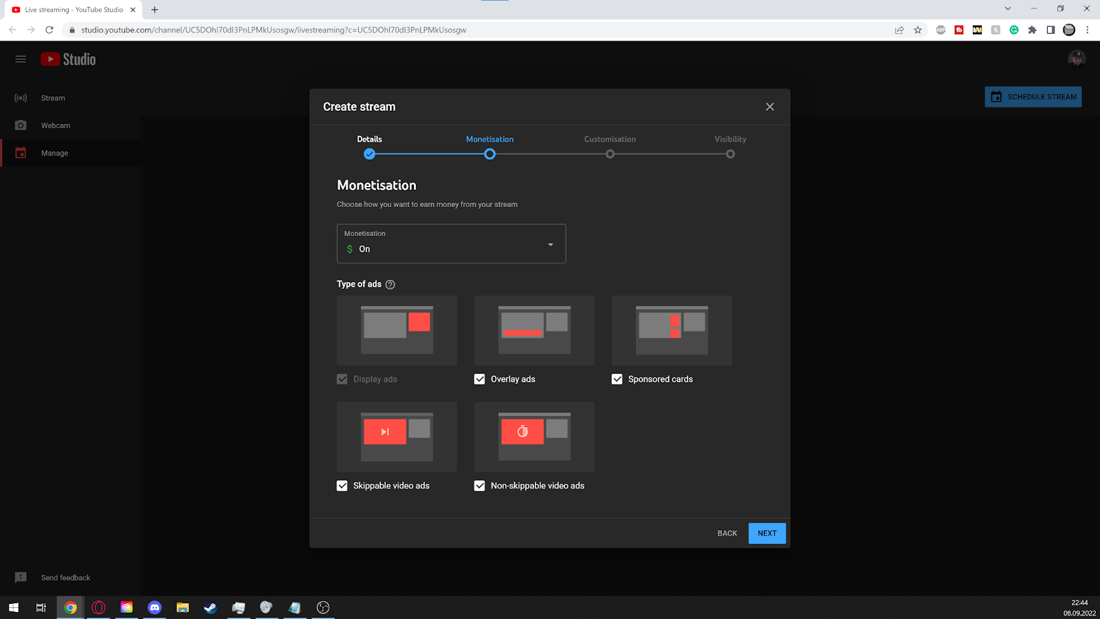Uncheck Overlay ads
The image size is (1100, 619).
480,379
